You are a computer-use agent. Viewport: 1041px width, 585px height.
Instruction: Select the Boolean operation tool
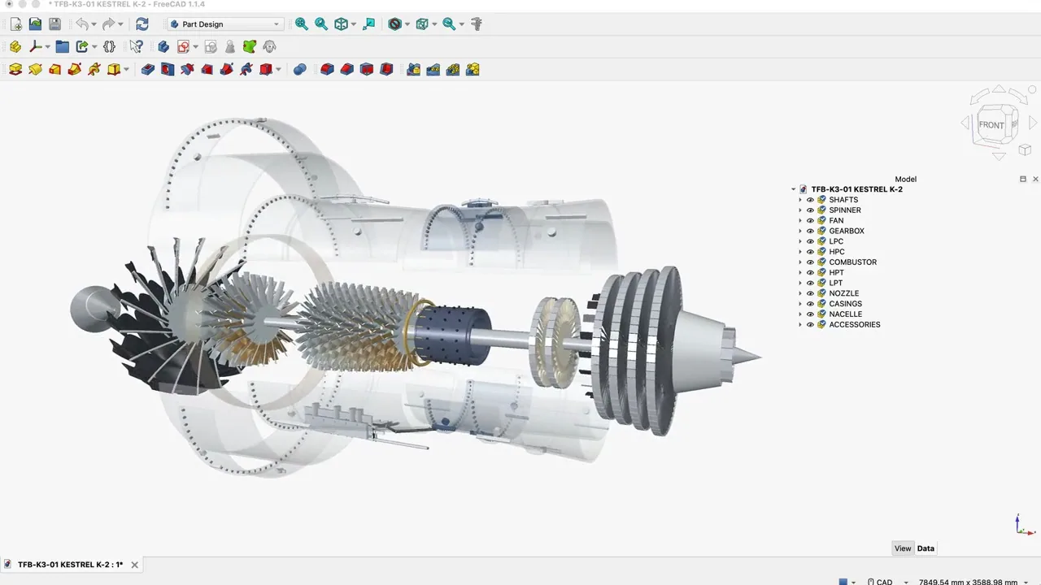click(300, 70)
